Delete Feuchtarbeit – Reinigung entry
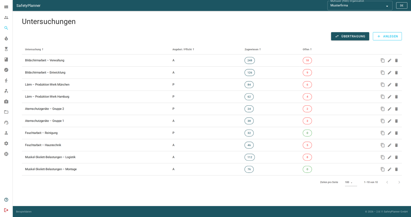Screen dimensions: 411x217 click(396, 133)
